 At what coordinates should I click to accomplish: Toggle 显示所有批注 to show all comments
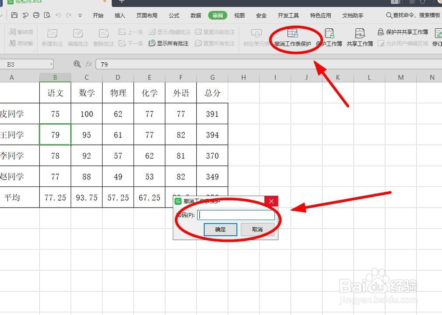168,43
